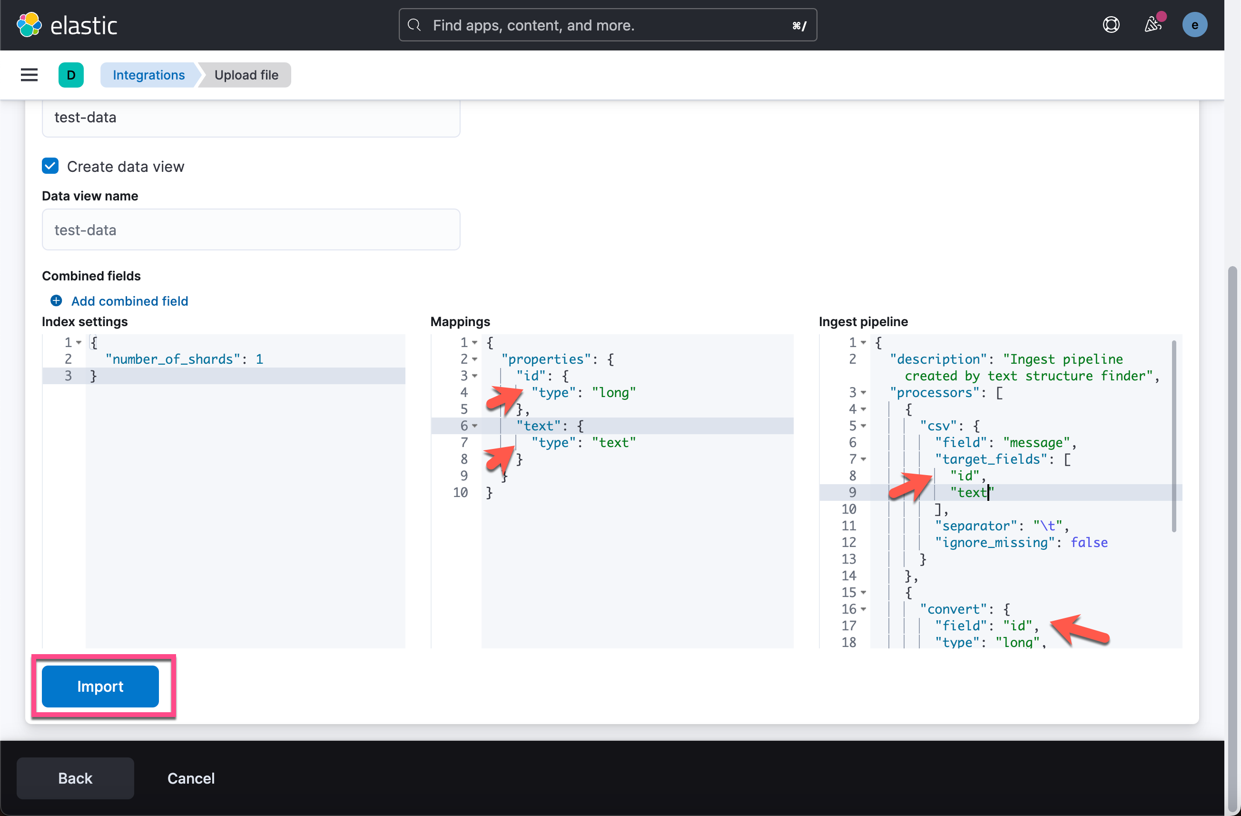Collapse the "processors" fold in Ingest pipeline
This screenshot has height=816, width=1241.
[864, 392]
